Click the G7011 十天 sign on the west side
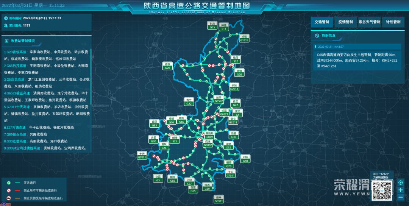 [x=142, y=155]
